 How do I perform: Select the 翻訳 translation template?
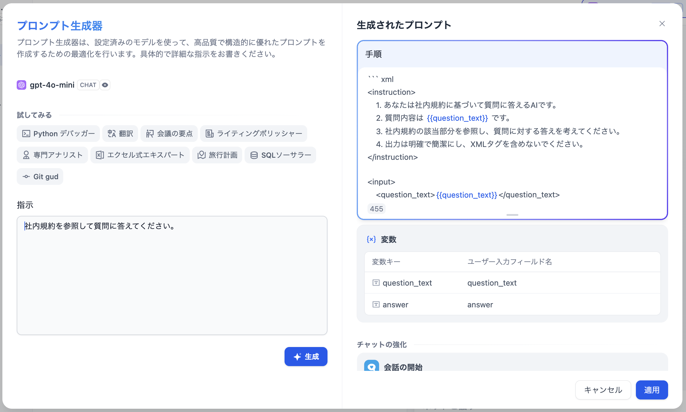[120, 134]
